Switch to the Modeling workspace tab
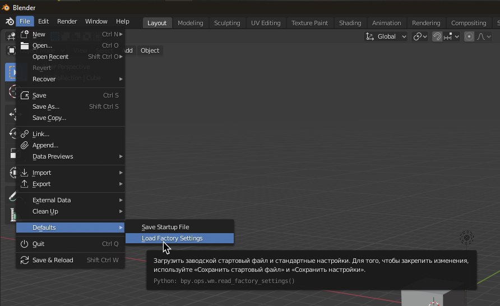The height and width of the screenshot is (306, 500). 191,23
